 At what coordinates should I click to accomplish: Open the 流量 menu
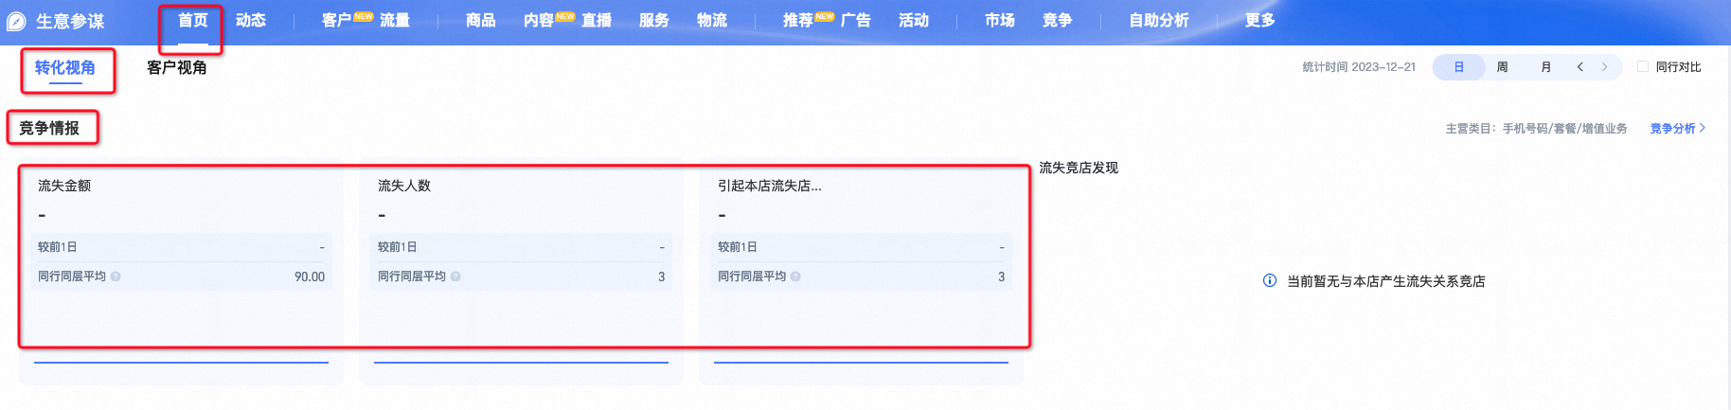click(395, 21)
